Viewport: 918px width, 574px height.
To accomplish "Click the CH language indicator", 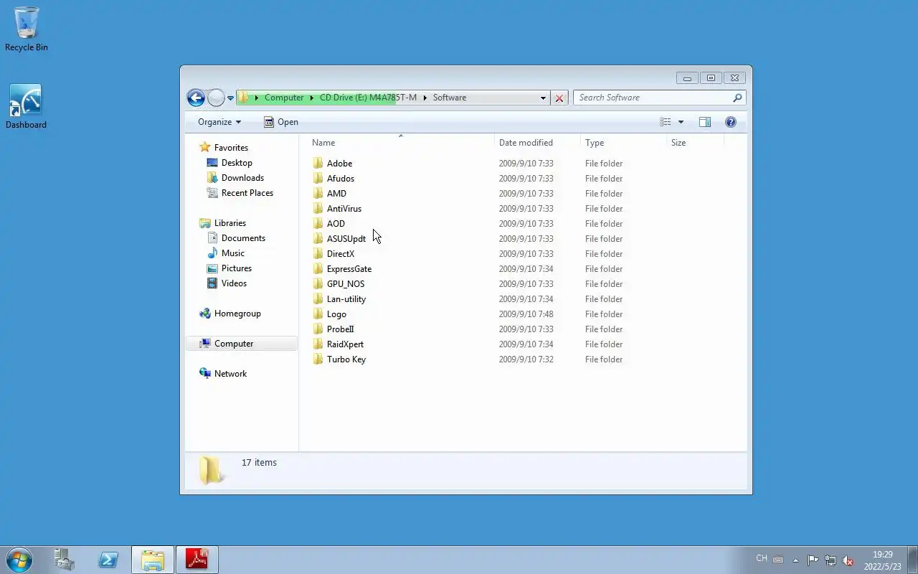I will (x=762, y=558).
